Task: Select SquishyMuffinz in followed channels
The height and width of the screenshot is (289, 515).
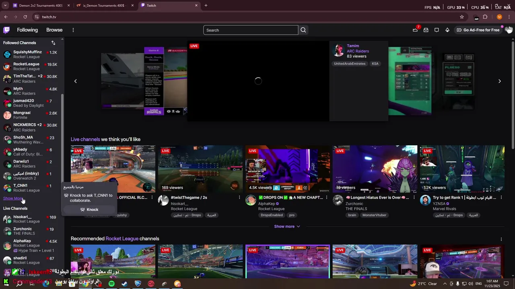Action: 31,55
